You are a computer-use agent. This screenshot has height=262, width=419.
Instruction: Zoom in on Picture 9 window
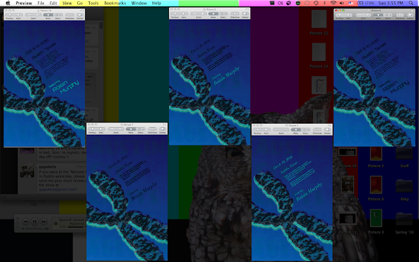[x=367, y=14]
